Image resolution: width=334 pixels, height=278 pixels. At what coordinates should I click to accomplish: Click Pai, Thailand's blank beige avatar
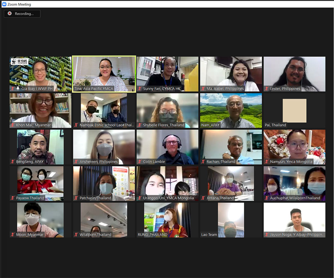point(294,110)
